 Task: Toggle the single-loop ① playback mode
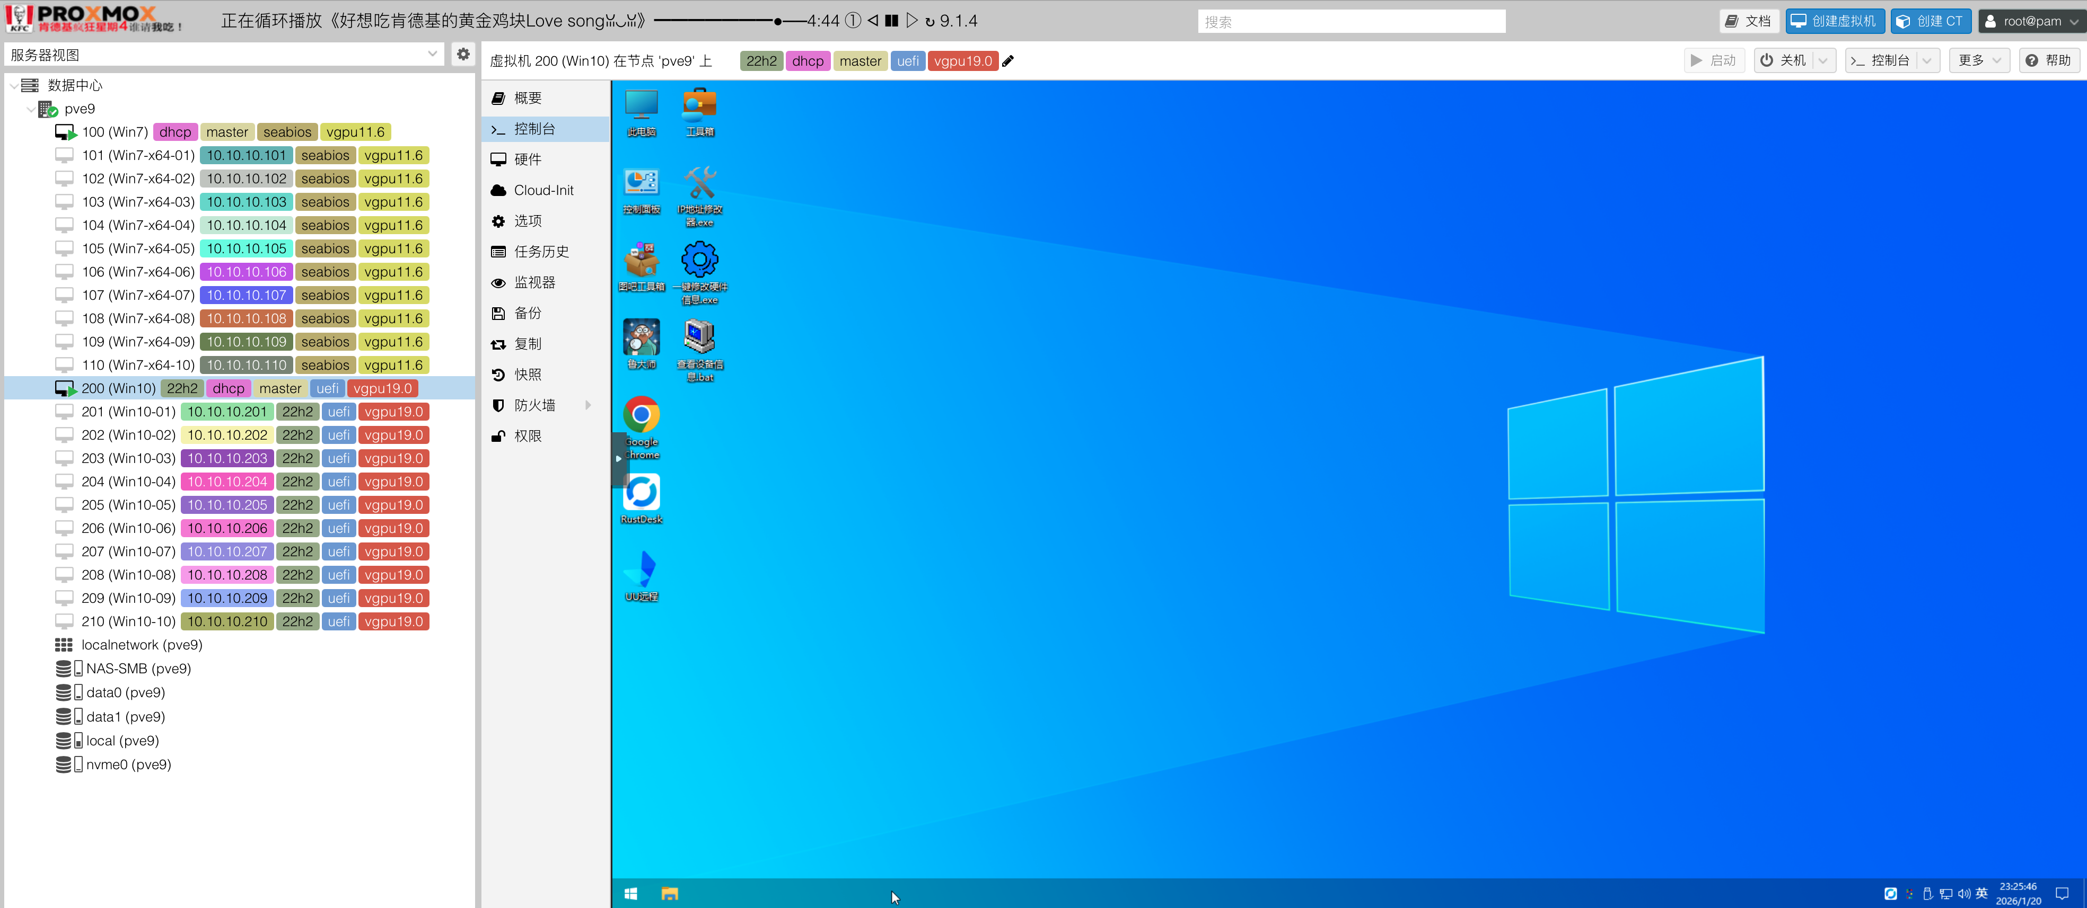coord(852,21)
